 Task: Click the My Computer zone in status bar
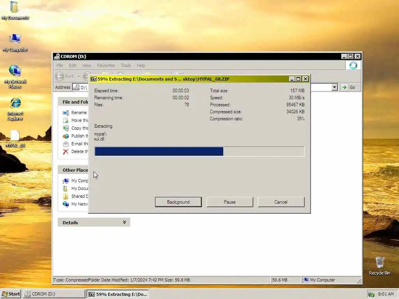[x=331, y=280]
